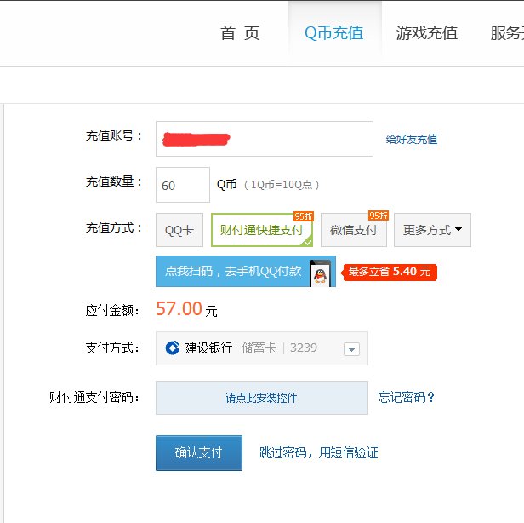Screen dimensions: 524x523
Task: Click the 点我扫码，去手机QQ付款 banner
Action: click(x=246, y=272)
